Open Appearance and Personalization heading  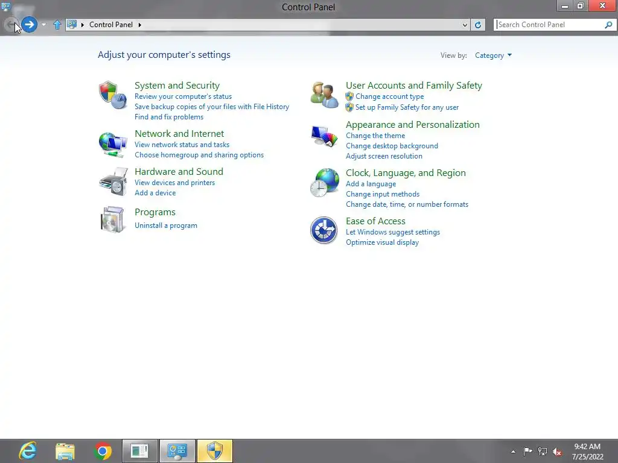click(413, 125)
